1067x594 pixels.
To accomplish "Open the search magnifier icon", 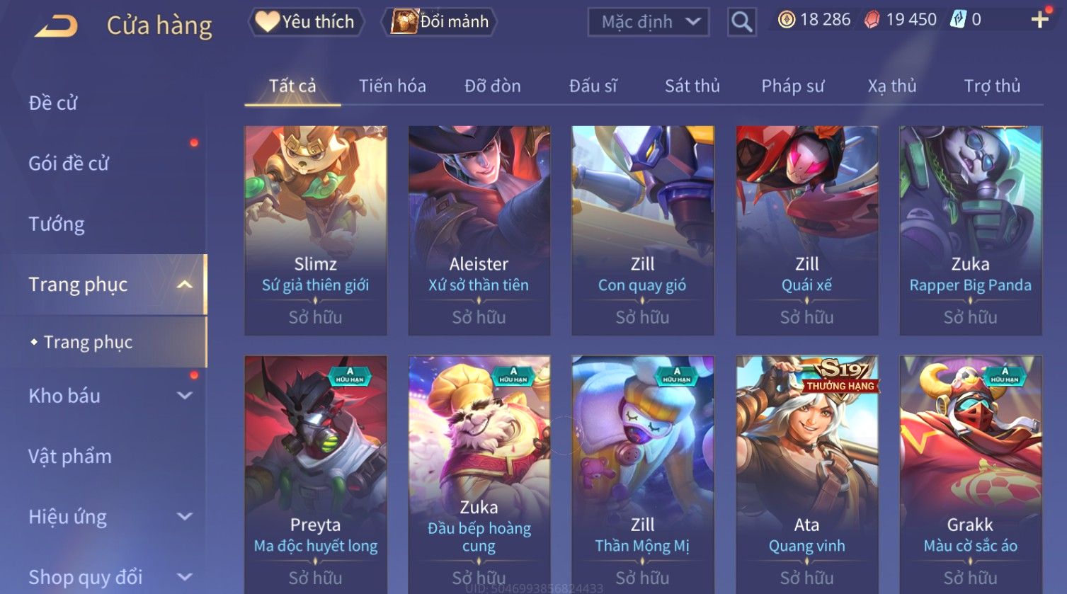I will click(741, 22).
